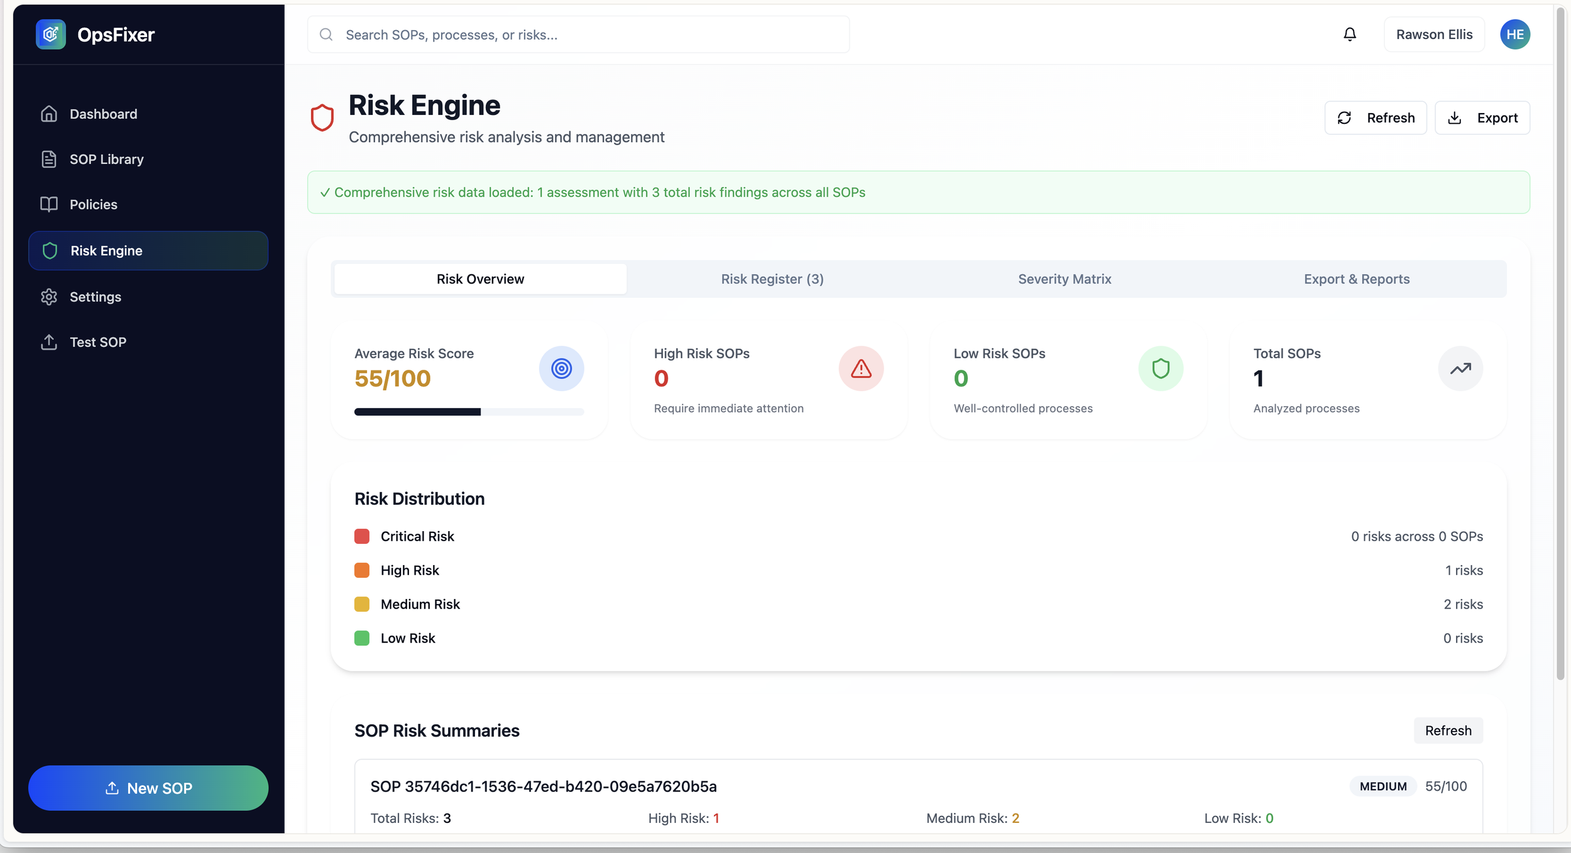Open Settings from the sidebar
Screen dimensions: 1571x853
95,297
